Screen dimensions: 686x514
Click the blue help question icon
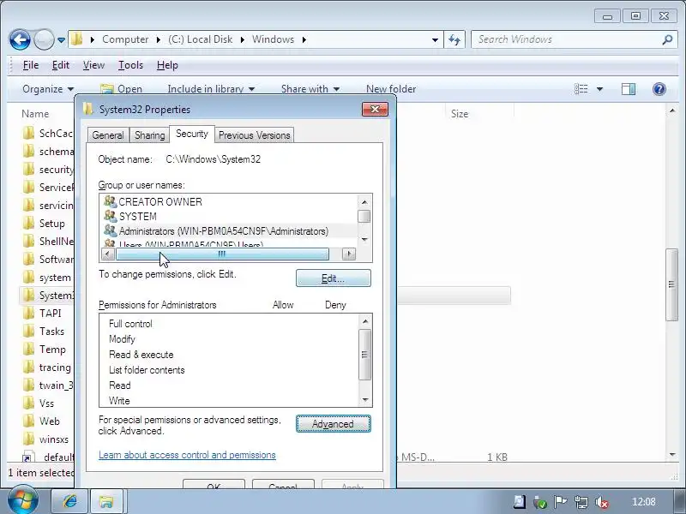tap(659, 89)
